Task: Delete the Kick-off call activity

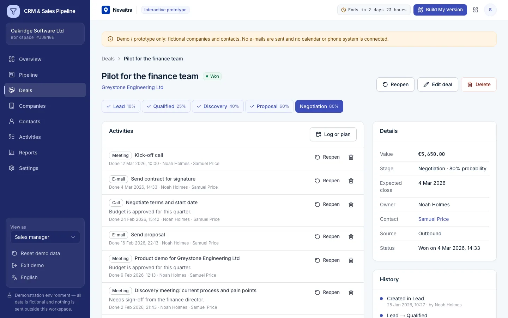Action: (351, 157)
